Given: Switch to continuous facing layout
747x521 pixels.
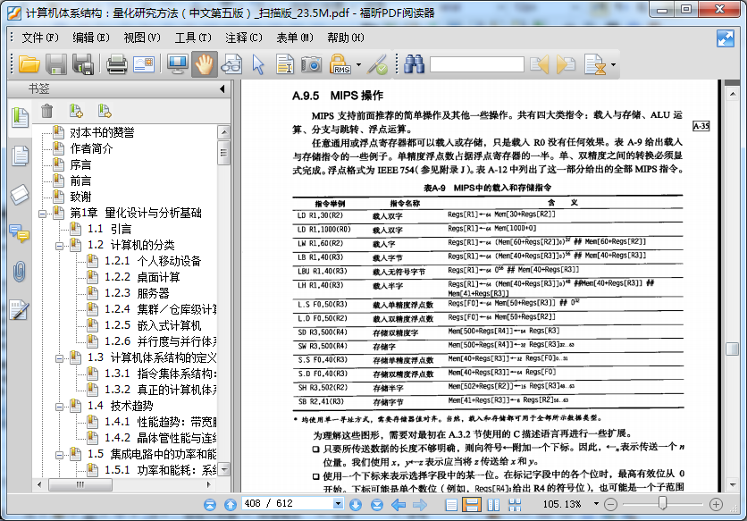Looking at the screenshot, I should [x=515, y=504].
